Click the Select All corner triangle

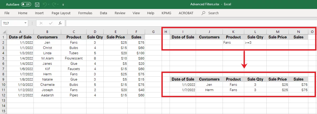click(4, 32)
